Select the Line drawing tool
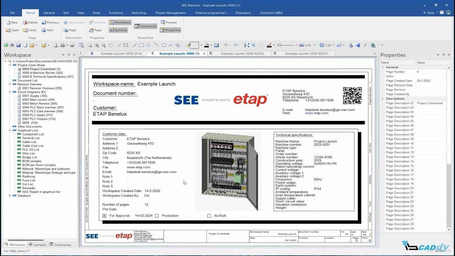 [x=134, y=45]
